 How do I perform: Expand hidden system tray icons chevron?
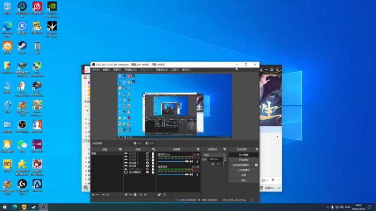pyautogui.click(x=328, y=207)
